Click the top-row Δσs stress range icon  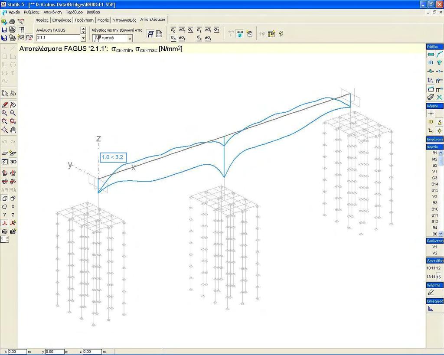[x=208, y=30]
